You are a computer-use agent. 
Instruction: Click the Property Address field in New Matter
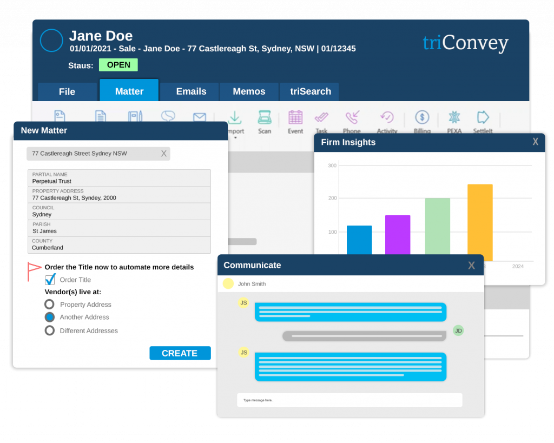point(120,195)
